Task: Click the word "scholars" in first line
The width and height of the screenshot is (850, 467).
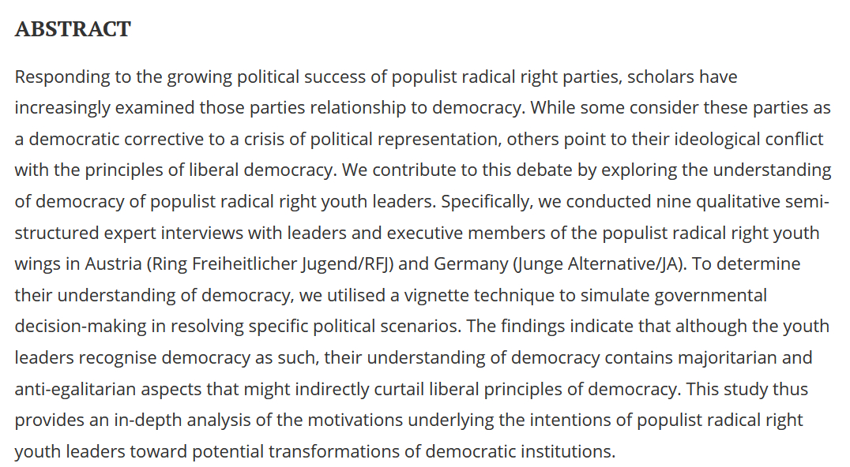Action: (x=659, y=77)
